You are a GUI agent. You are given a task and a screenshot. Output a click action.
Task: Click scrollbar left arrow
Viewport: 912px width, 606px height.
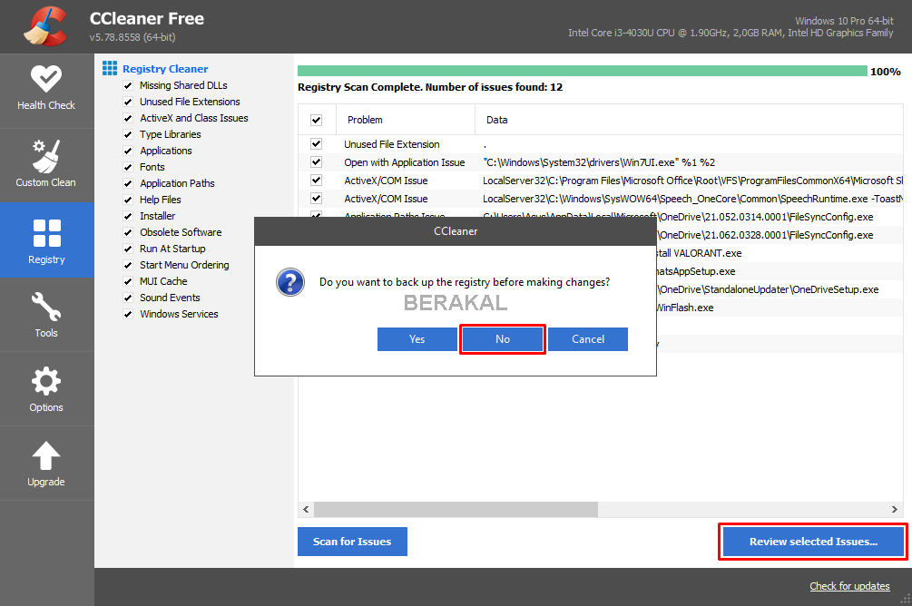pyautogui.click(x=306, y=510)
